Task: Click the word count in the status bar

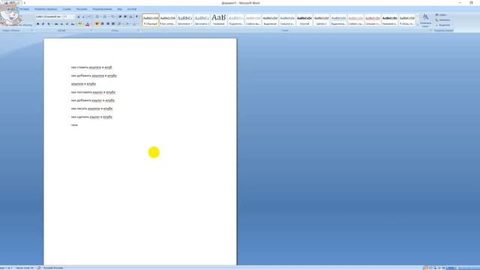Action: pyautogui.click(x=25, y=268)
